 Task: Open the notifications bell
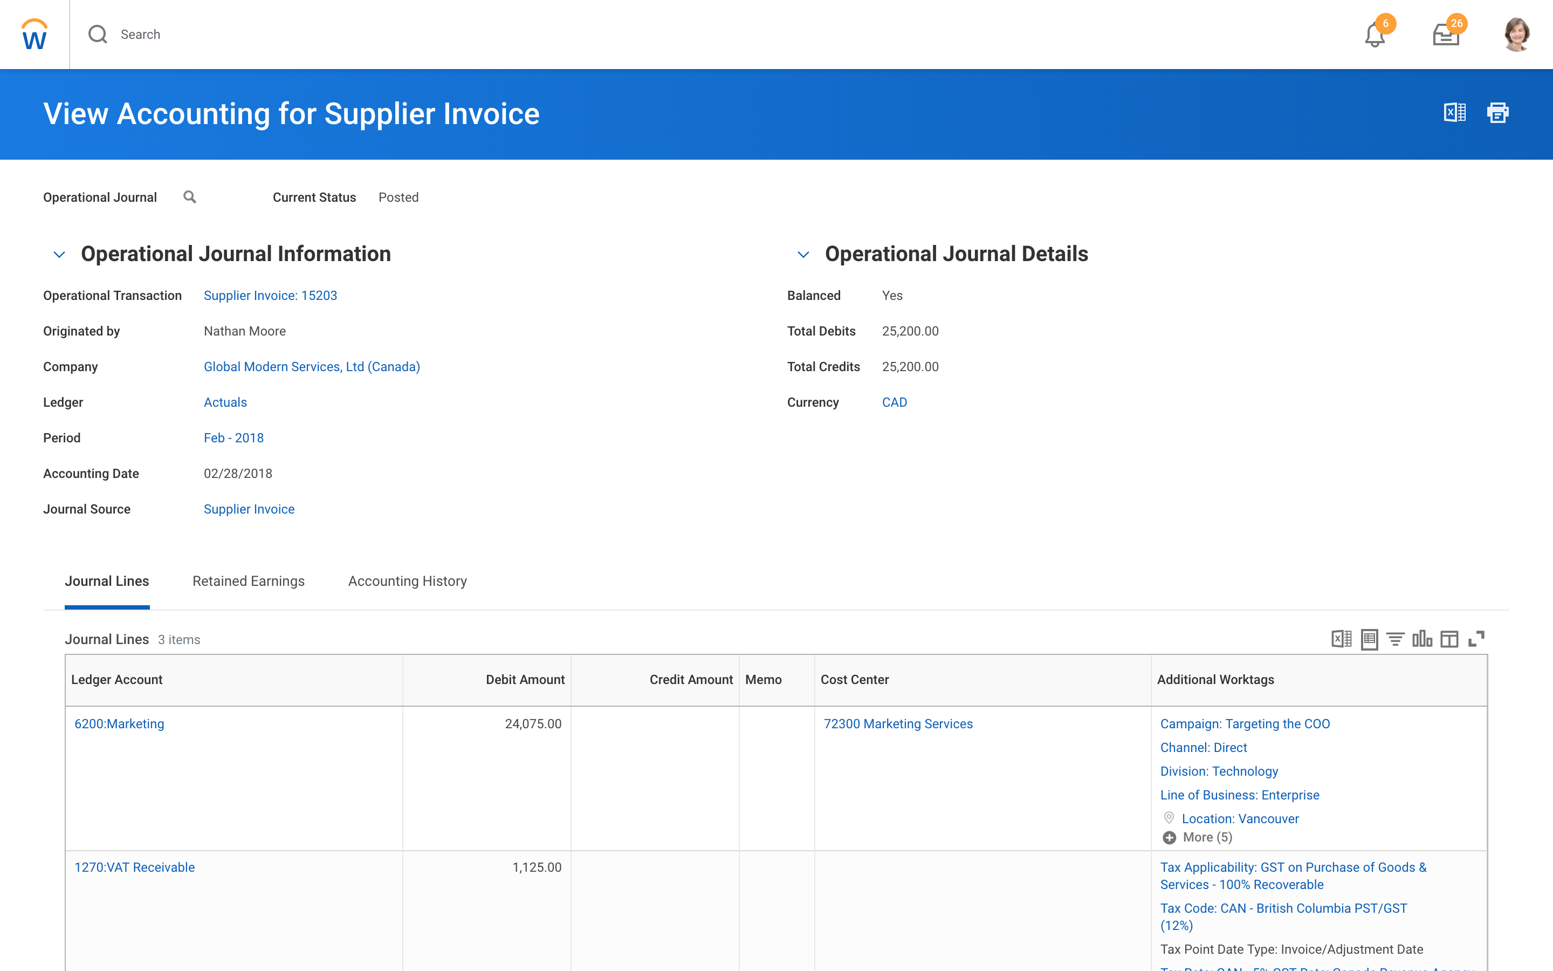click(1374, 35)
